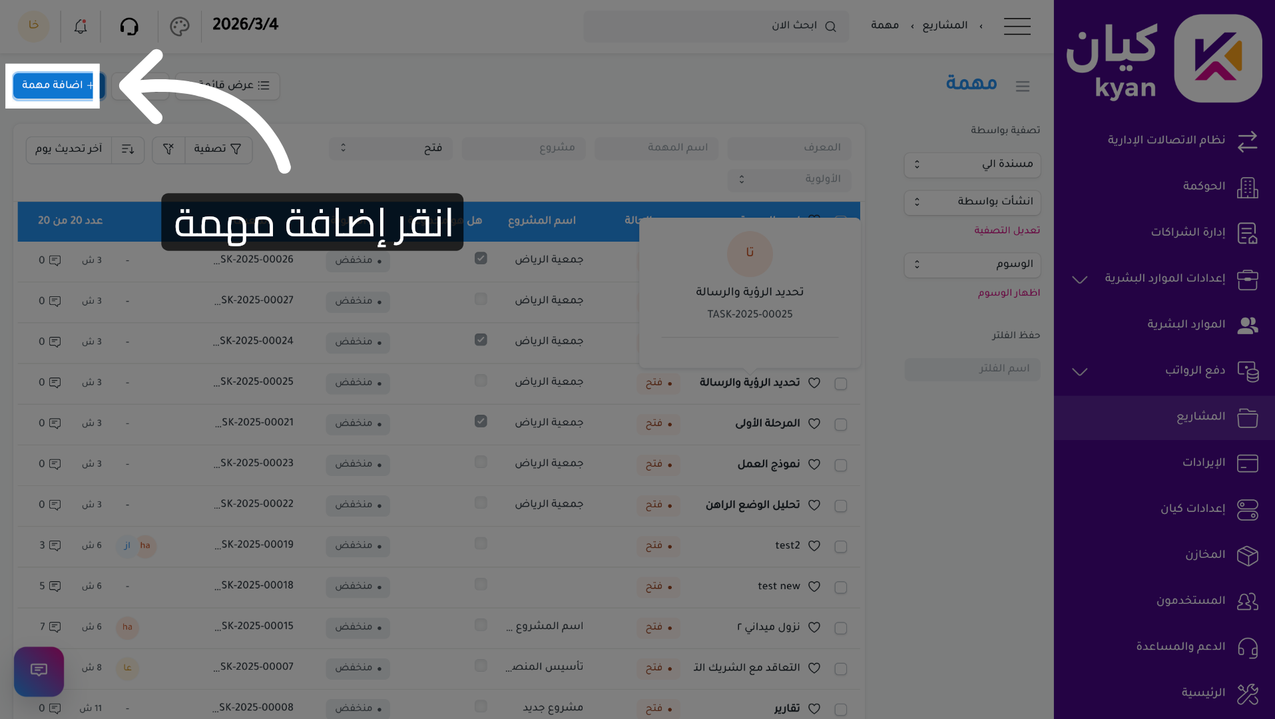Open the مسندة الي dropdown
This screenshot has width=1275, height=719.
coord(971,165)
